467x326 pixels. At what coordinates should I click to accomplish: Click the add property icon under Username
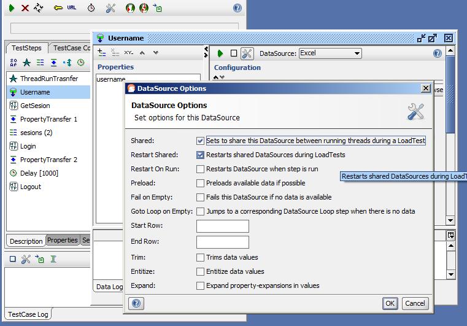tap(102, 53)
